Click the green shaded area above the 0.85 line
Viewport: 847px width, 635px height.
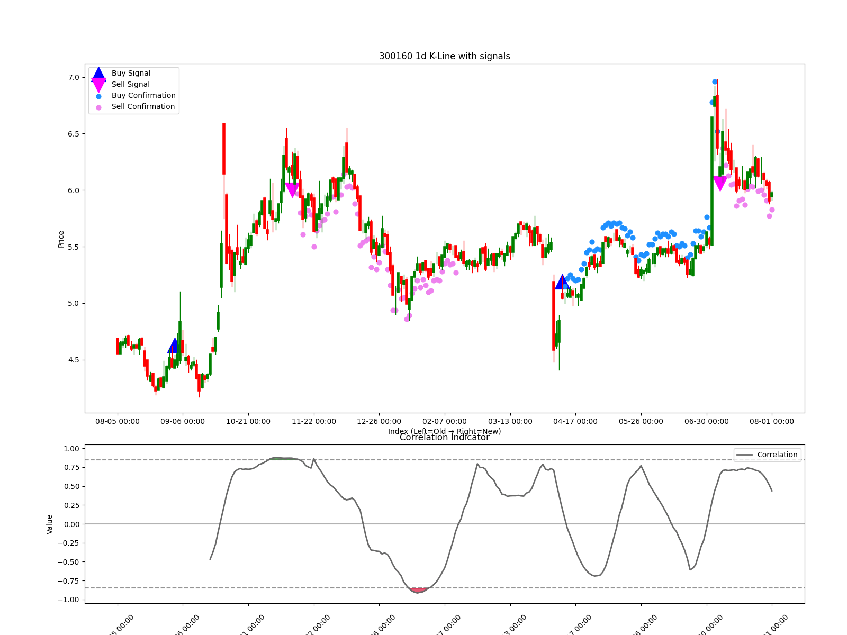point(283,458)
